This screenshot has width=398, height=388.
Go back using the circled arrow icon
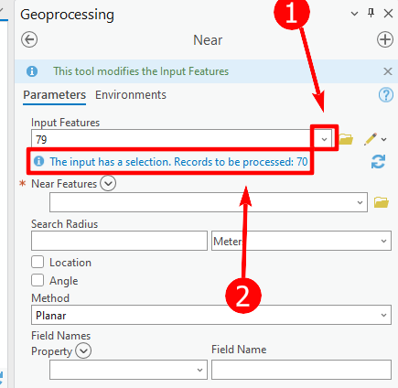tap(29, 39)
